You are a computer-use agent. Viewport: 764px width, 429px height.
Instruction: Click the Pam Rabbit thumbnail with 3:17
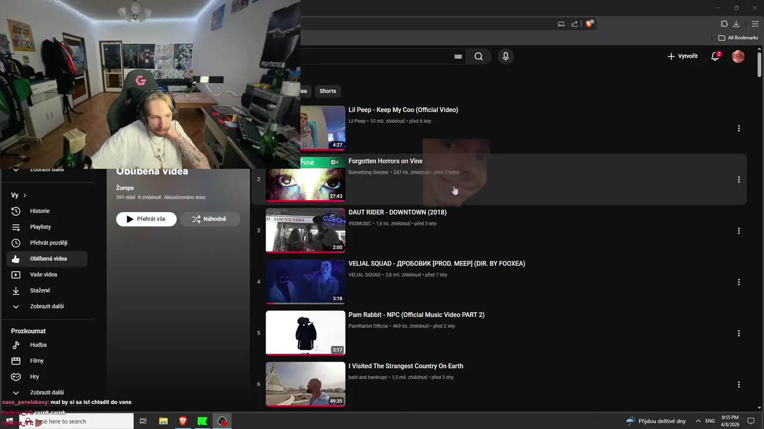coord(305,332)
